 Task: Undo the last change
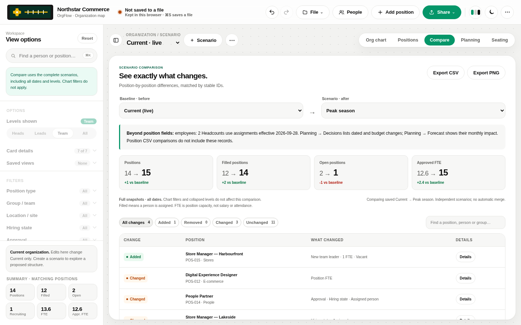(x=272, y=12)
